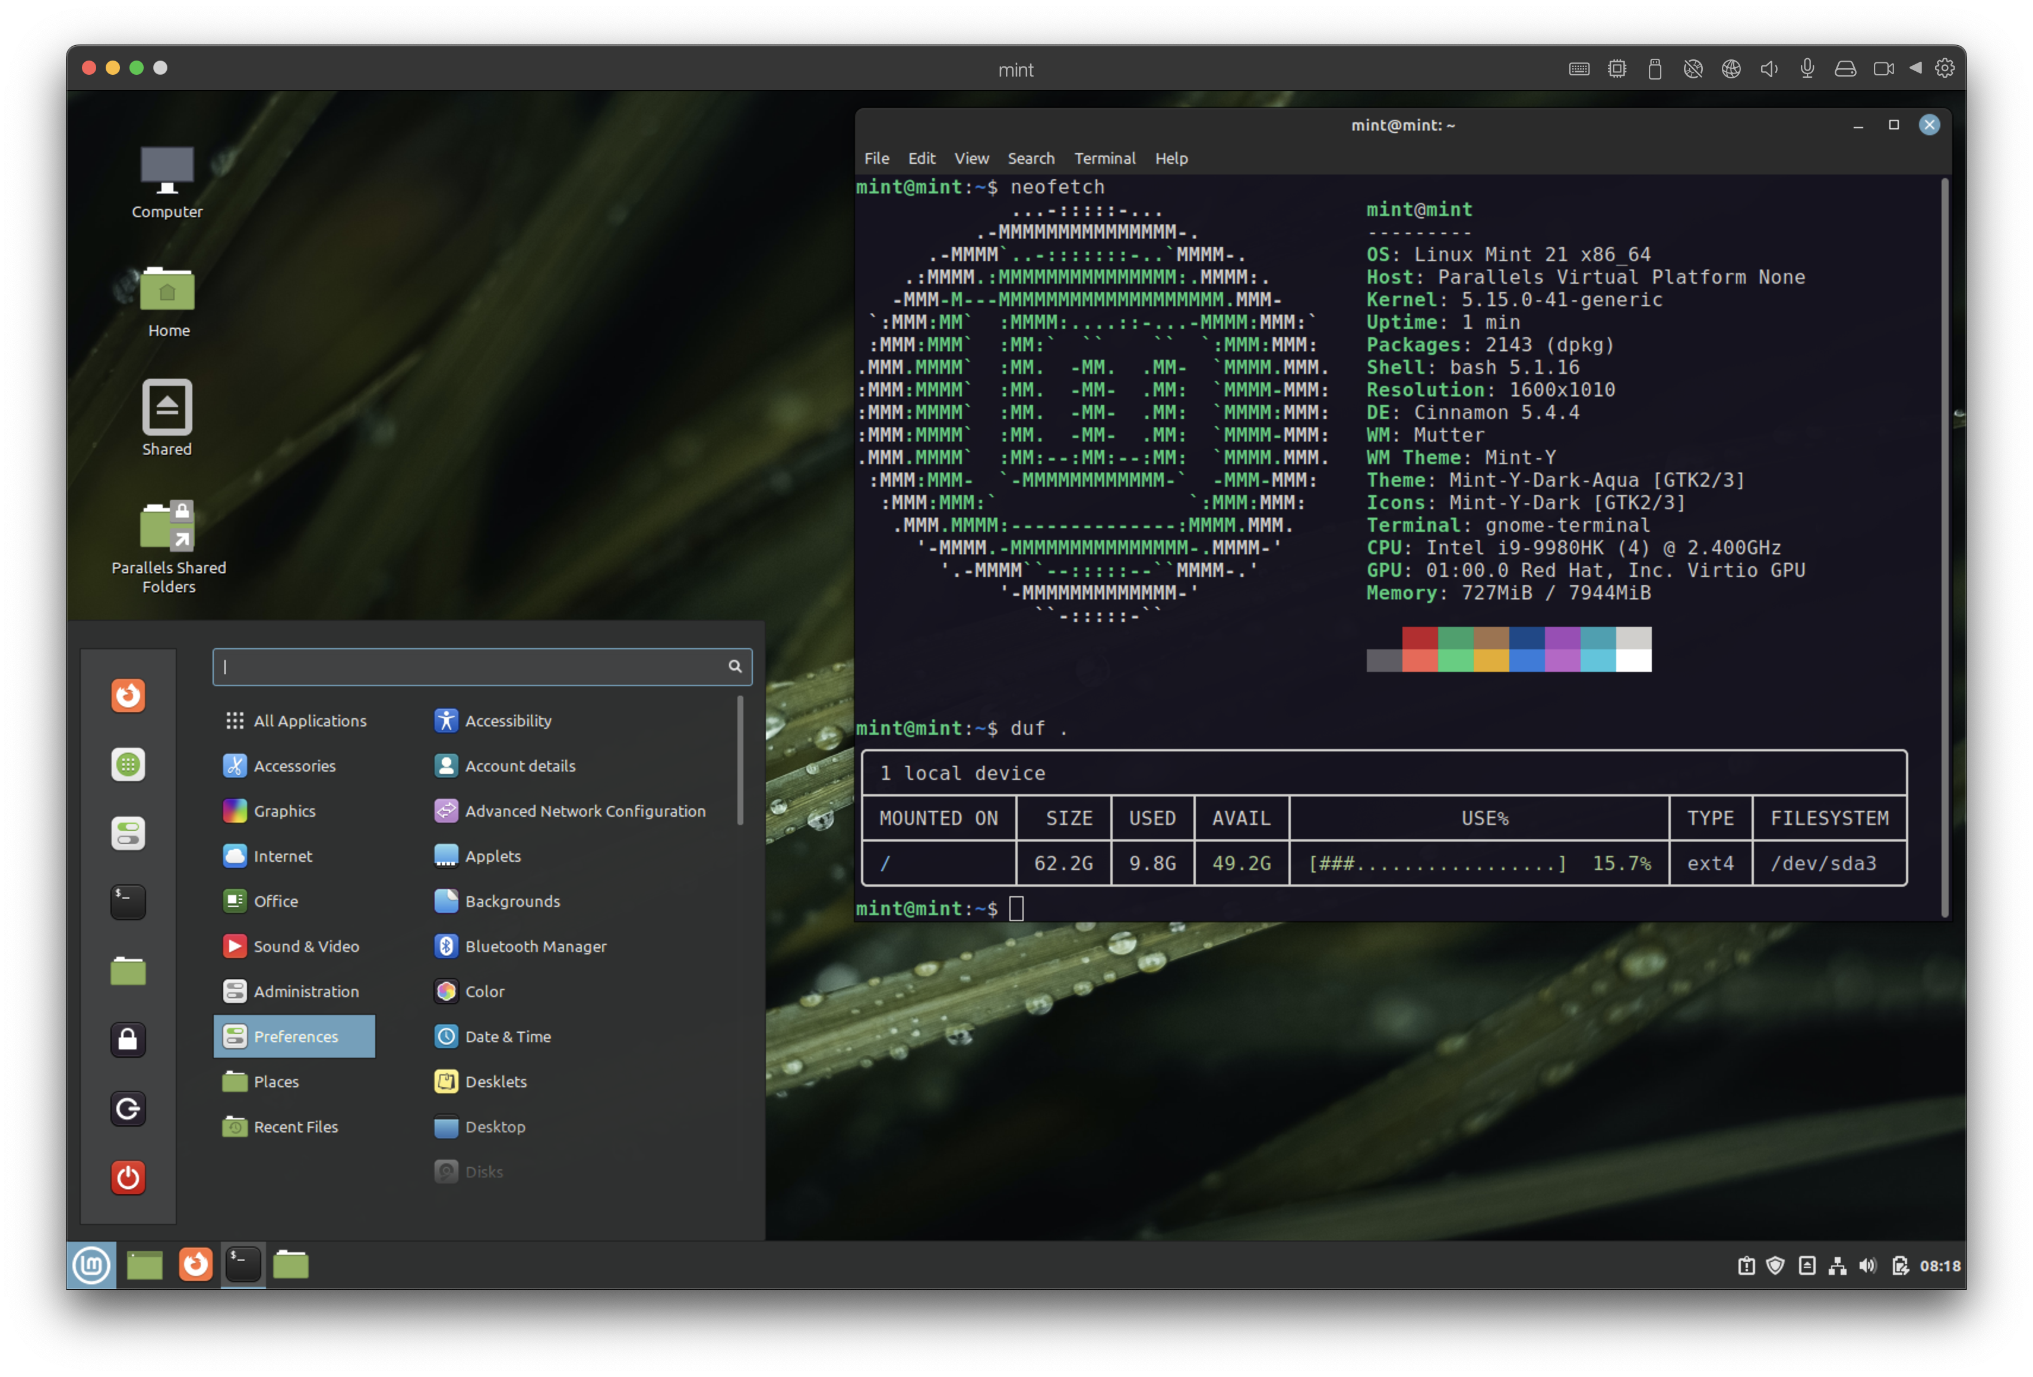Click the Parallels camera icon in title bar
The image size is (2033, 1377).
point(1883,69)
